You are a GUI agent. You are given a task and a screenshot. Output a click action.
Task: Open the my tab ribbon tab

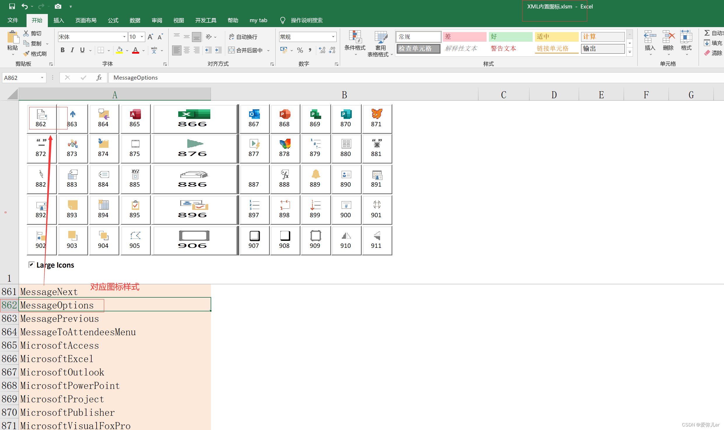point(258,20)
